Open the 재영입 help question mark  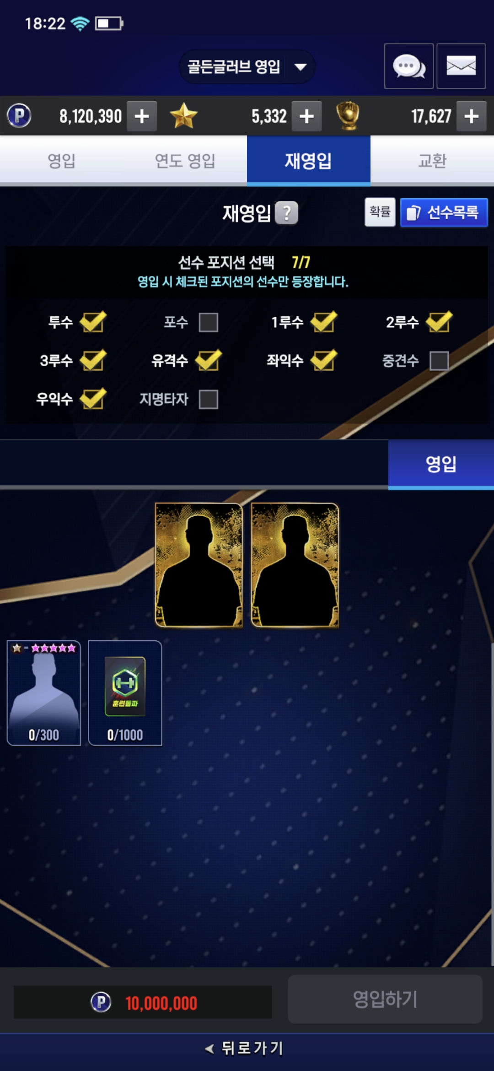[286, 213]
